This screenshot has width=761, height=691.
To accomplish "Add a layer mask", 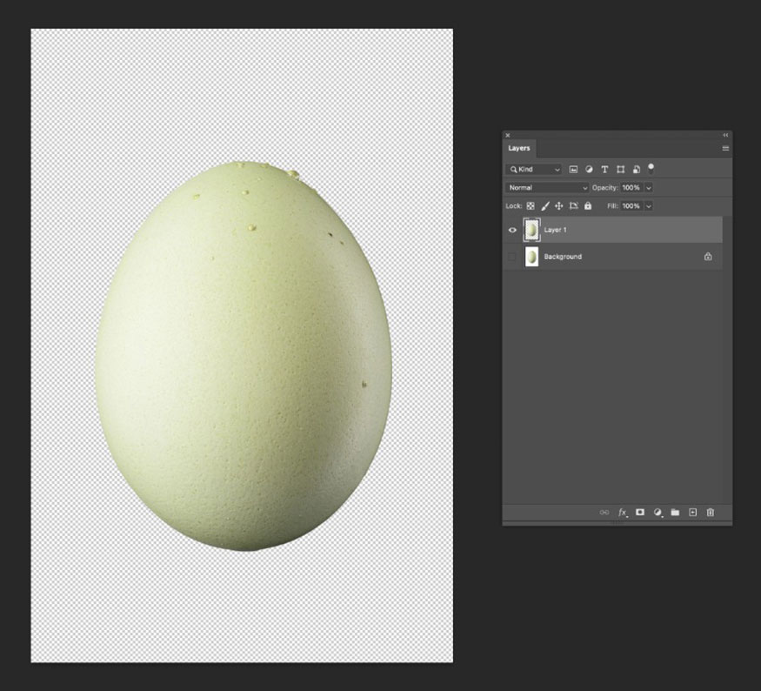I will (x=640, y=513).
